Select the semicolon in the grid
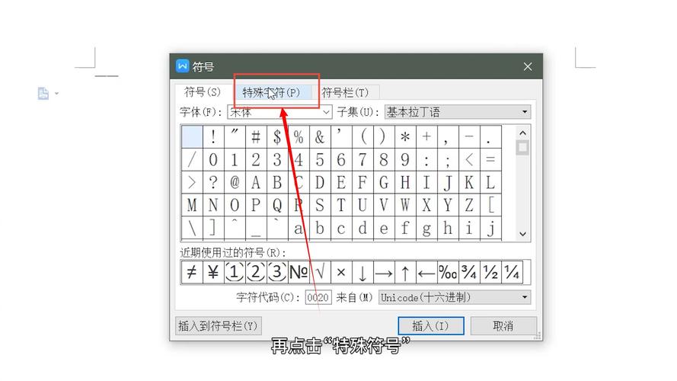677x381 pixels. tap(448, 160)
